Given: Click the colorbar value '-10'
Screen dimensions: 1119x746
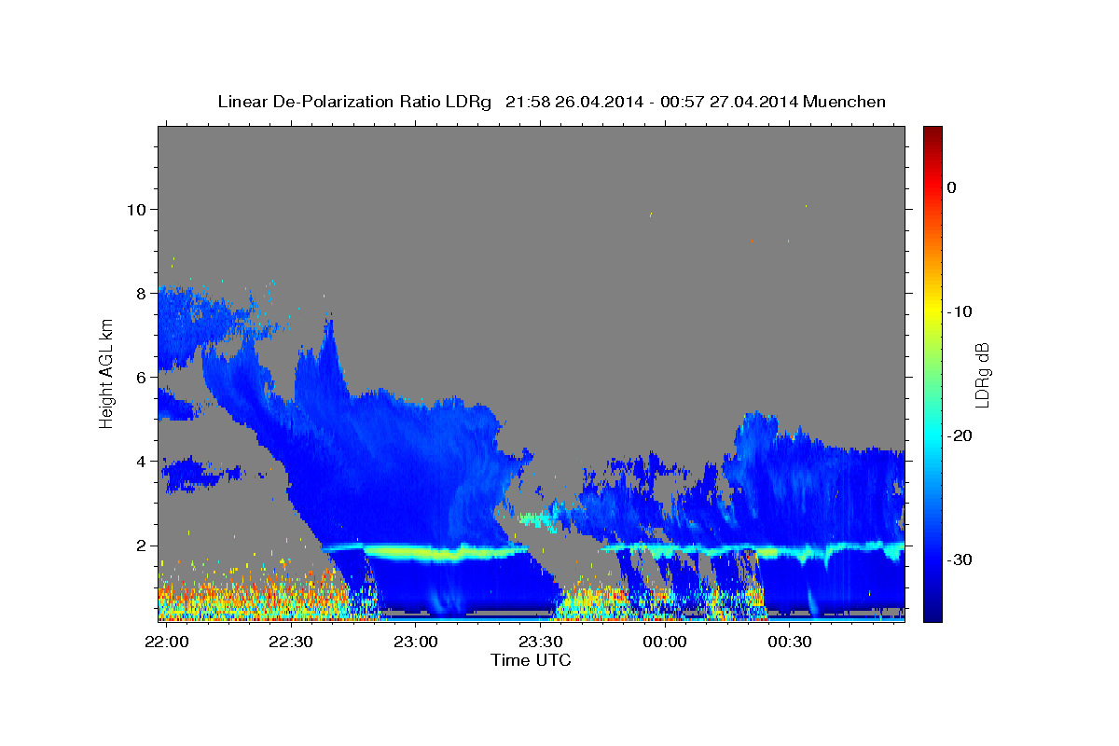Looking at the screenshot, I should pos(960,311).
